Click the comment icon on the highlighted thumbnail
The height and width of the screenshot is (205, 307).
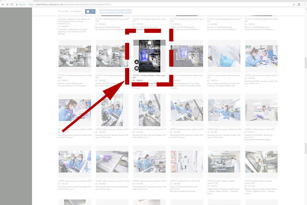(137, 68)
